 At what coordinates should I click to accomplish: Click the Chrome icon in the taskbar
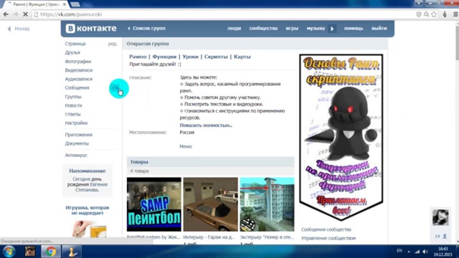tap(51, 251)
